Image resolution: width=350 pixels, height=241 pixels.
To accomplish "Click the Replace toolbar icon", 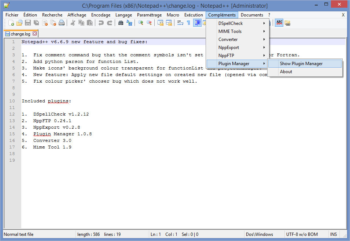I will (129, 23).
